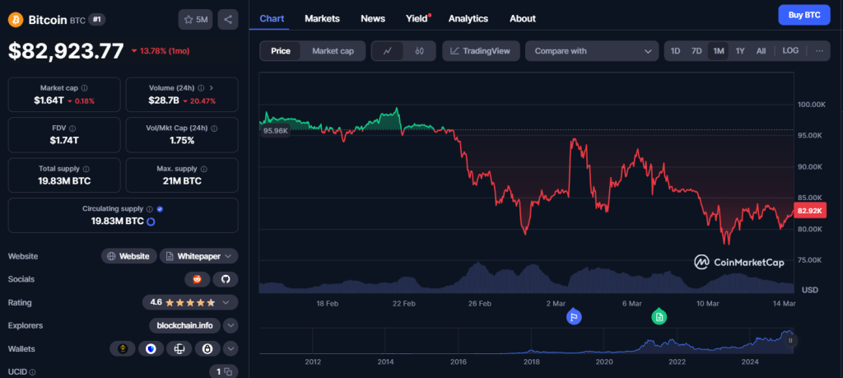This screenshot has width=843, height=378.
Task: Set chart range to 1Y
Action: (740, 51)
